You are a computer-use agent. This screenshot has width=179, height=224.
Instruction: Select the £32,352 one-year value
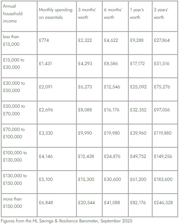tap(138, 110)
